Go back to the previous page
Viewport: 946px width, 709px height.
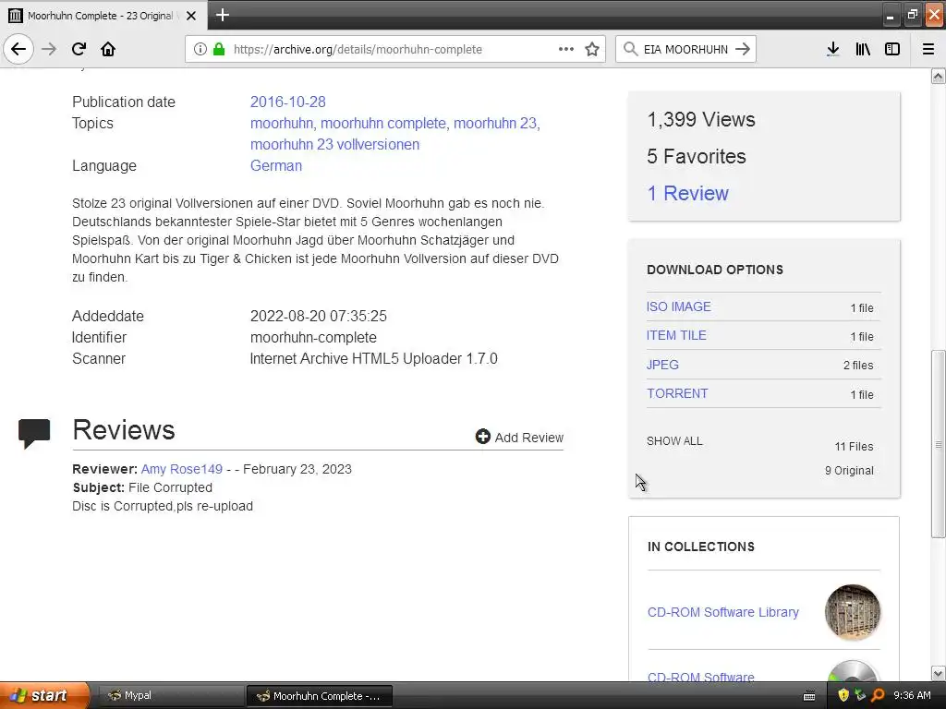pyautogui.click(x=18, y=49)
